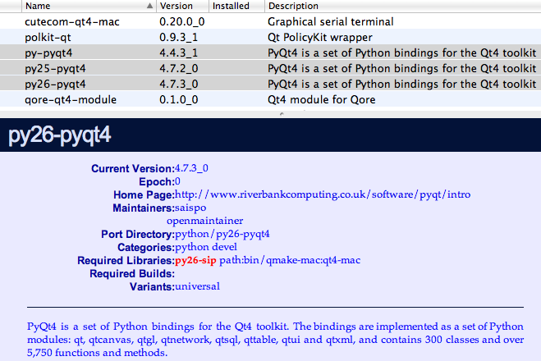This screenshot has height=361, width=541.
Task: Click port directory python/py26-pyqt4
Action: click(222, 234)
